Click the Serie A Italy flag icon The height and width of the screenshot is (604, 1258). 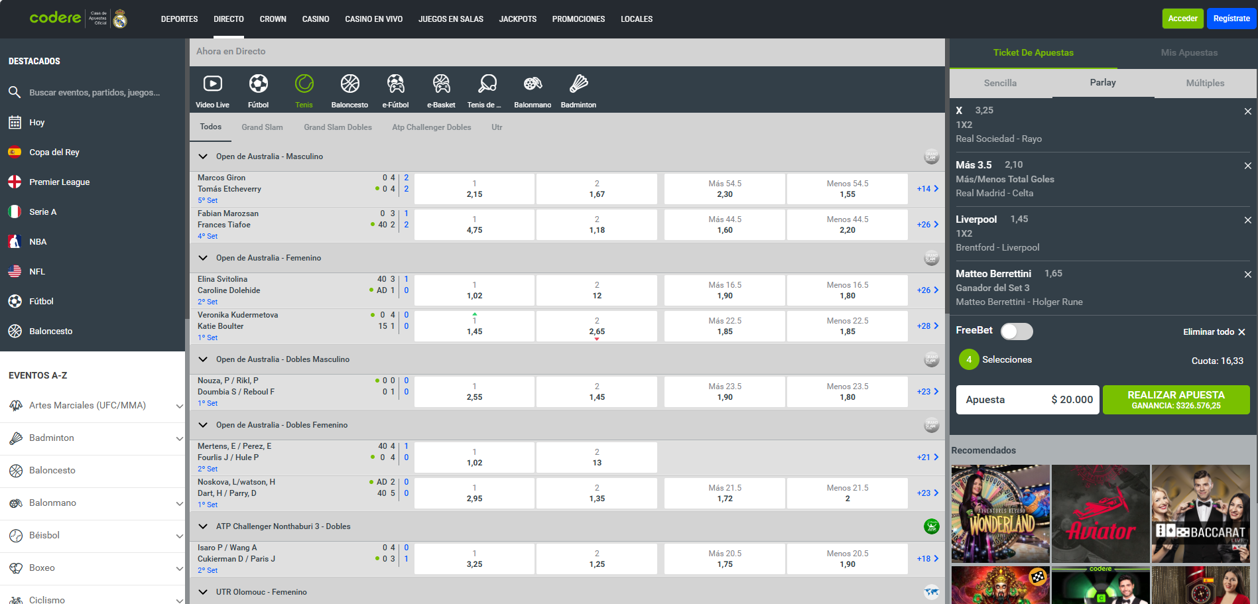click(x=15, y=211)
